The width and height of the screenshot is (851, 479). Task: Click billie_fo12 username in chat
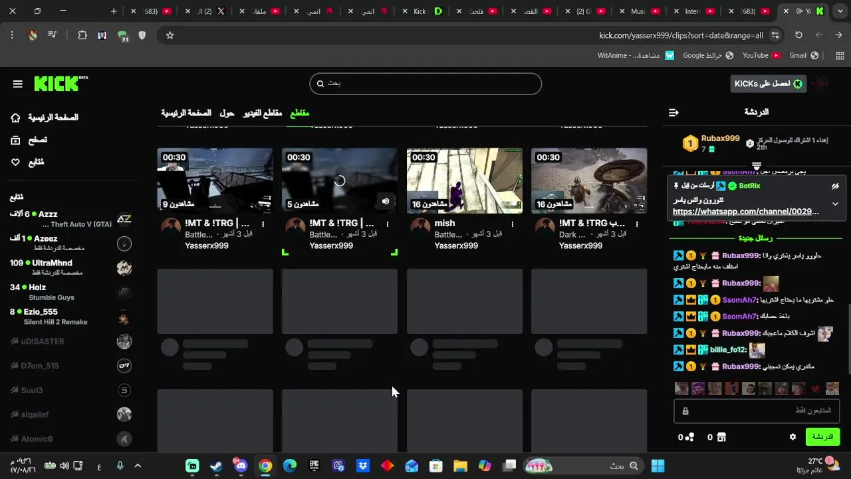(728, 350)
